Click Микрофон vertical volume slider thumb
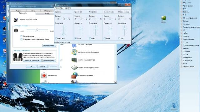Image resolution: width=200 pixels, height=112 pixels. (95, 29)
